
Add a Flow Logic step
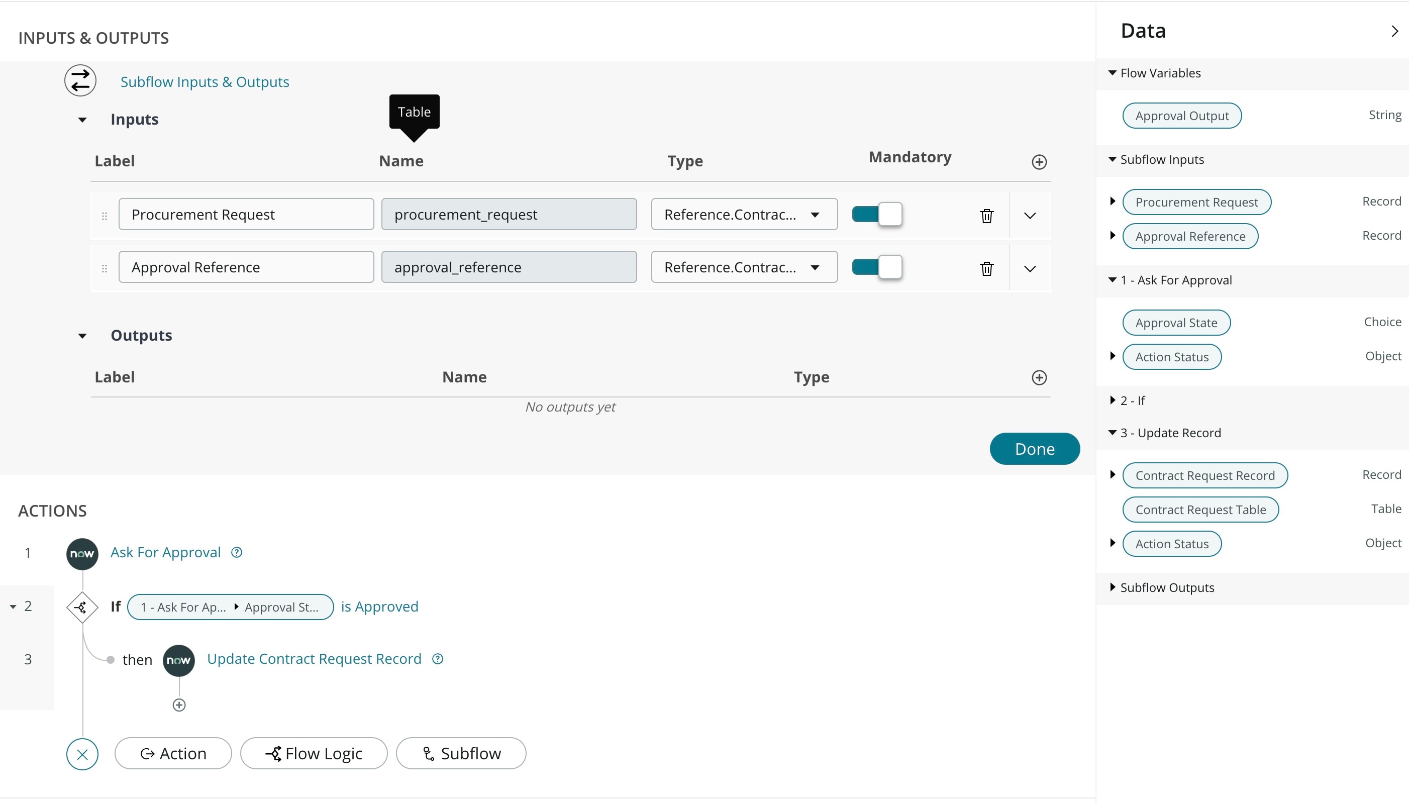[314, 753]
